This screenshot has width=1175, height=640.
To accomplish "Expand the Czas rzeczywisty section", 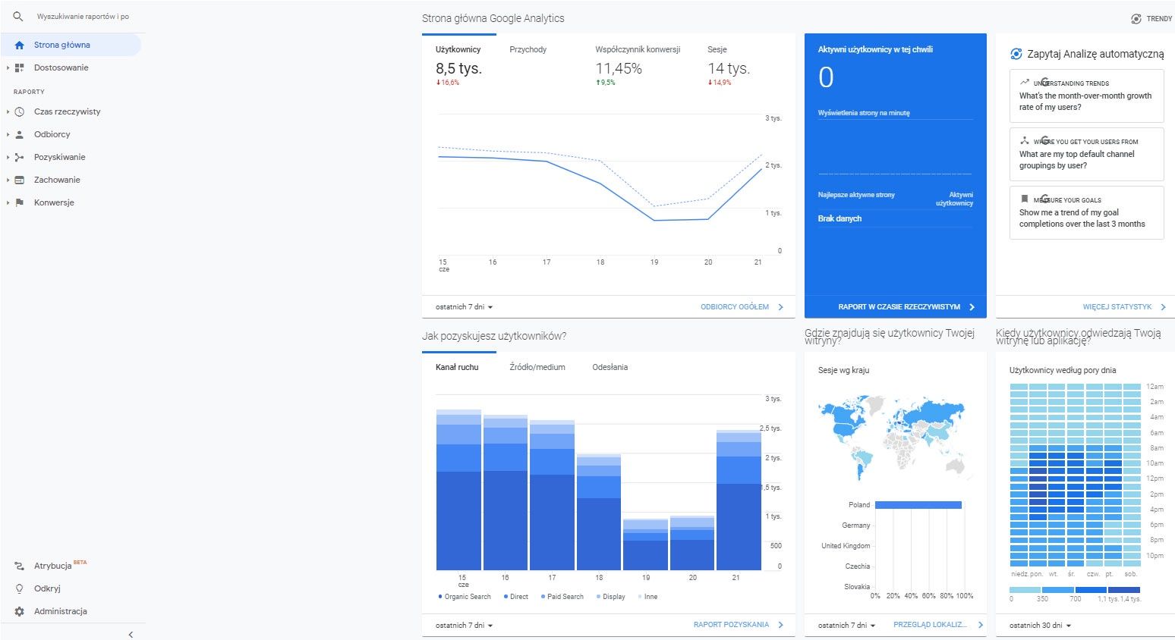I will pos(8,111).
